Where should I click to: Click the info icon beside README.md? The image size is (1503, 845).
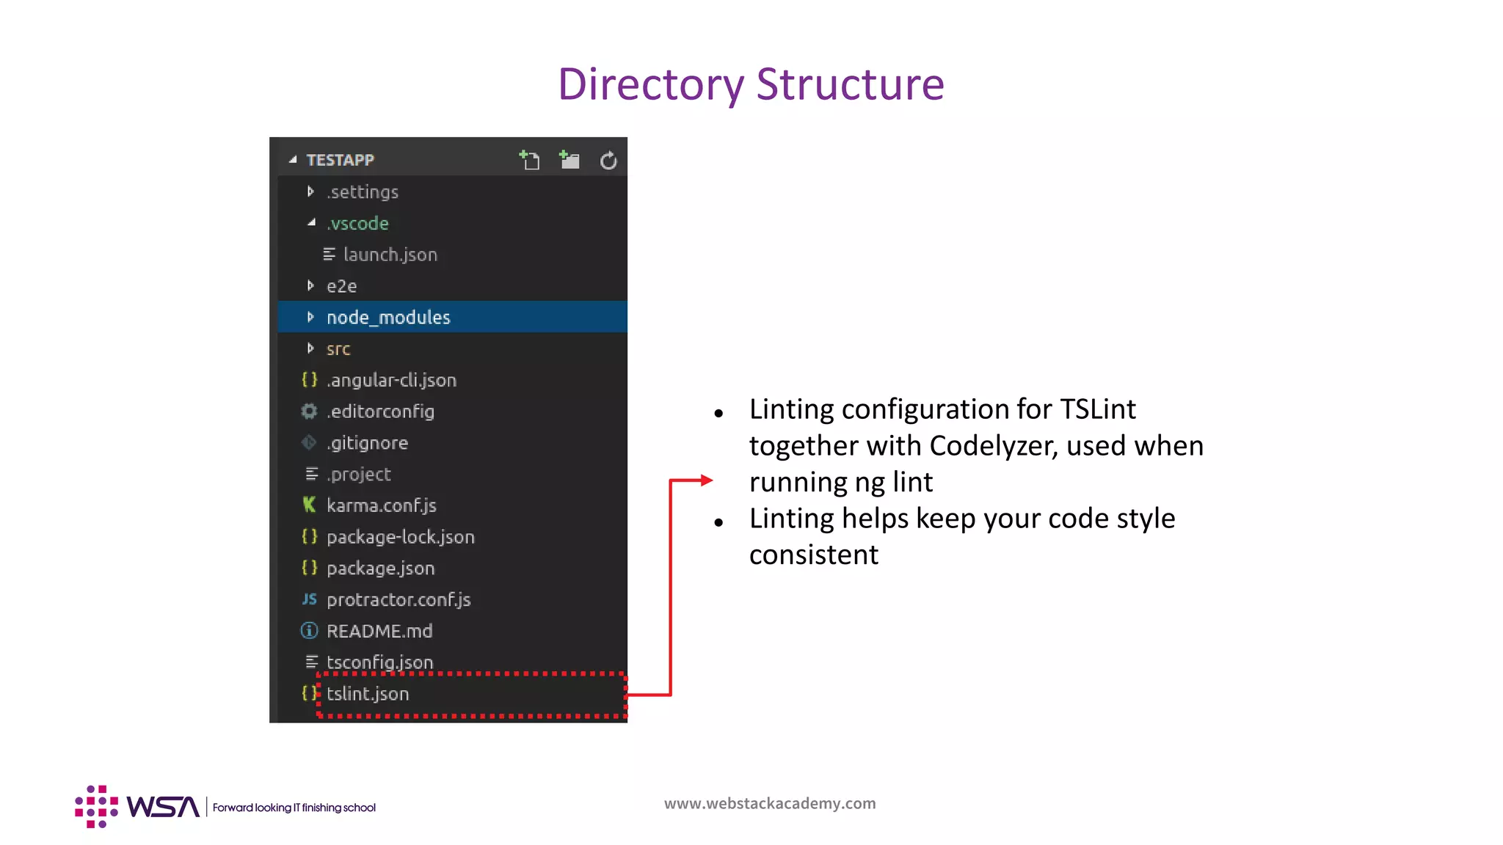(309, 631)
